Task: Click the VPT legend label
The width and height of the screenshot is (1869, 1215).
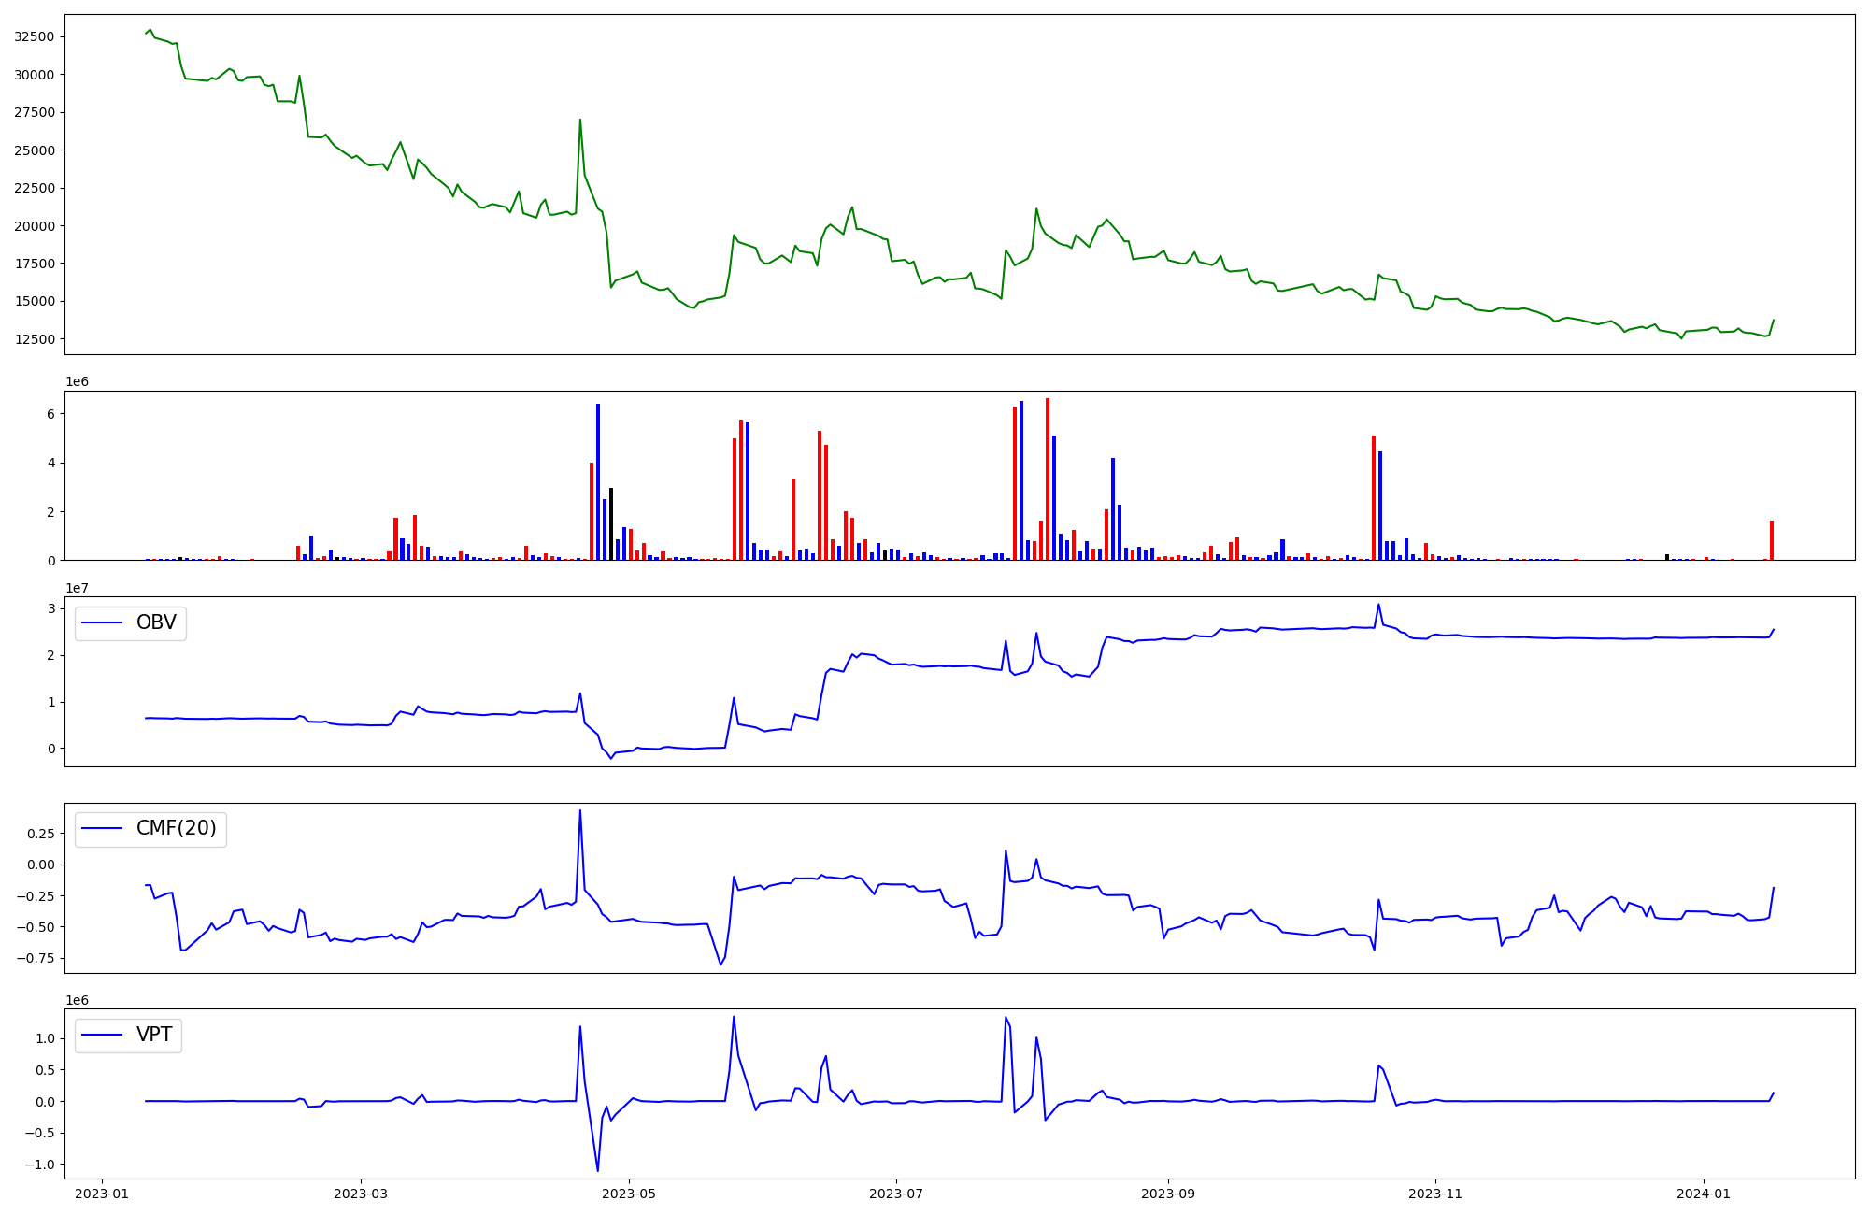Action: click(154, 1035)
